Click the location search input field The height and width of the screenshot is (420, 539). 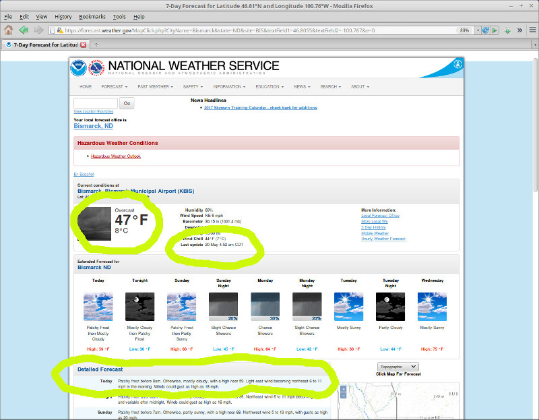96,103
